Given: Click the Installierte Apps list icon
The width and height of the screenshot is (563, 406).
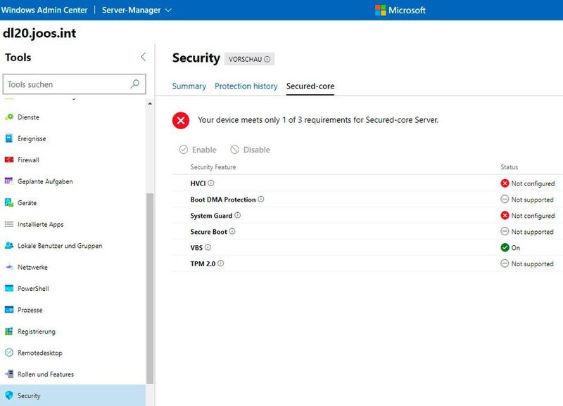Looking at the screenshot, I should 9,224.
